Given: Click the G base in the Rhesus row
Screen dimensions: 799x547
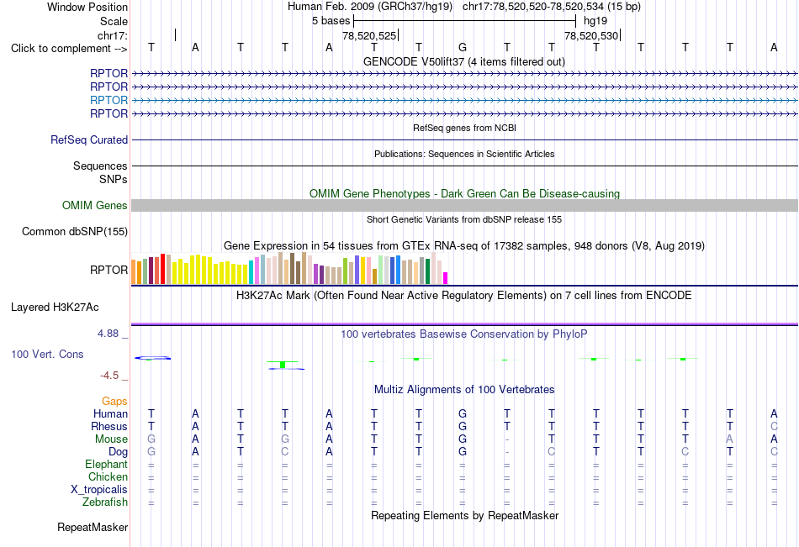Looking at the screenshot, I should pyautogui.click(x=463, y=426).
